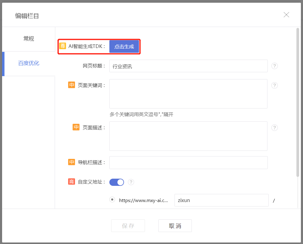Click the 高 badge beside 自定义地址
Screen dimensions: 303x244
pyautogui.click(x=72, y=182)
